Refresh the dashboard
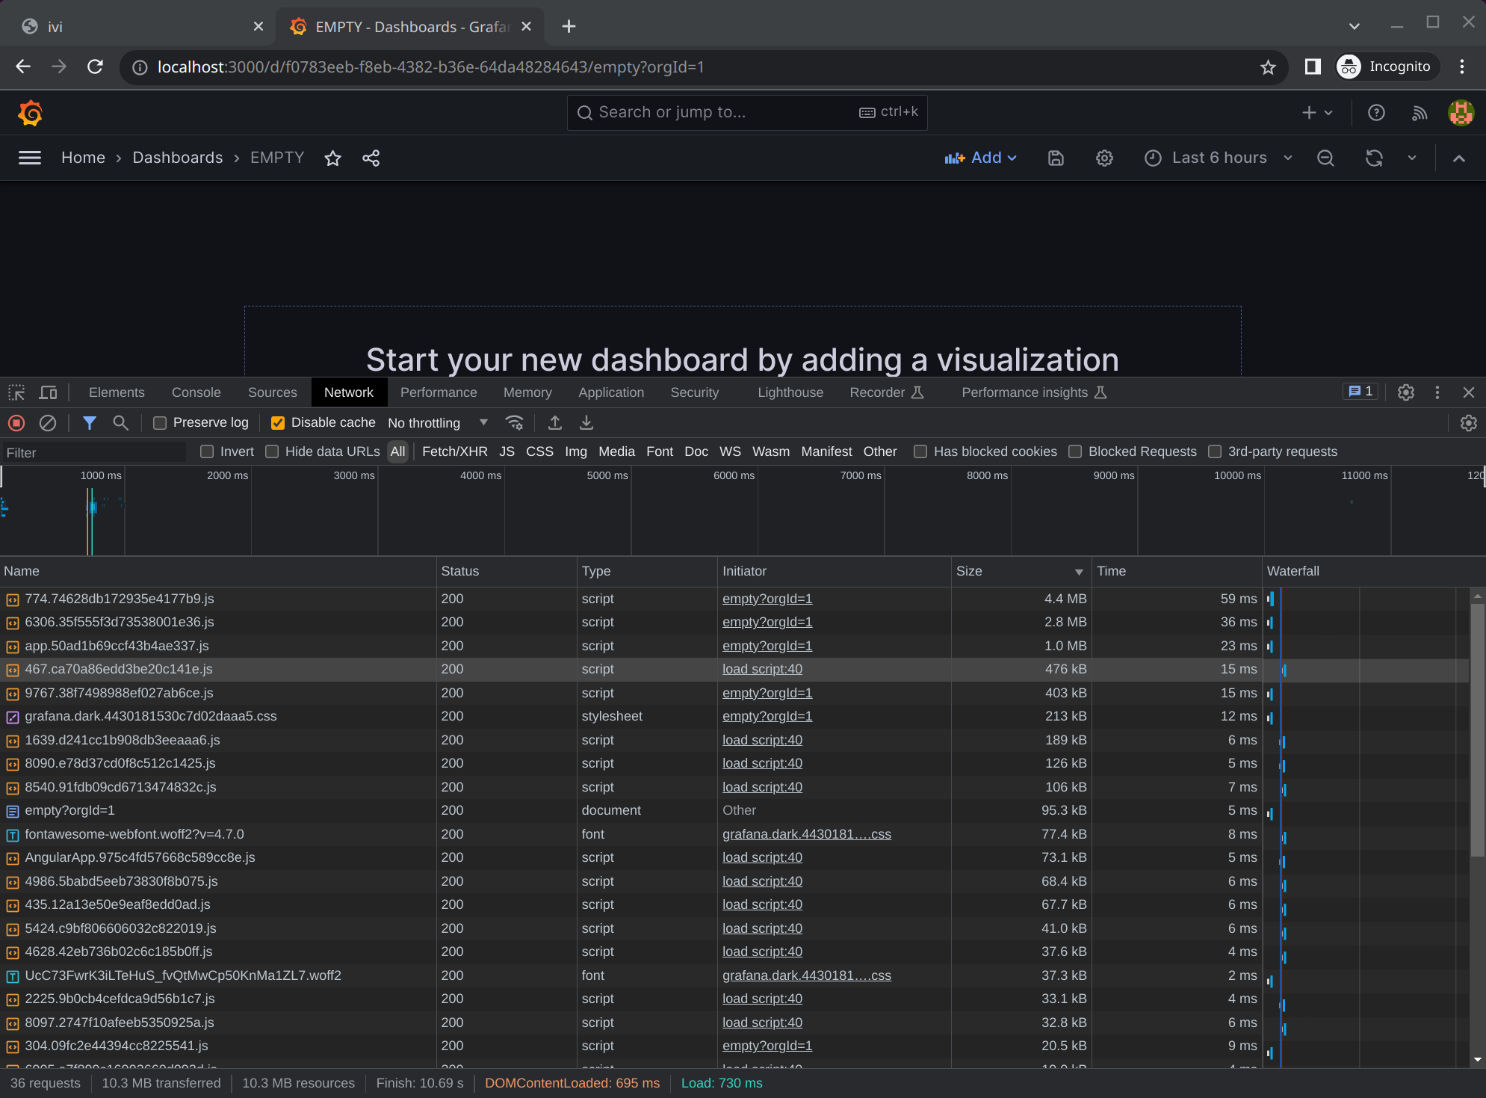1486x1098 pixels. pos(1374,158)
